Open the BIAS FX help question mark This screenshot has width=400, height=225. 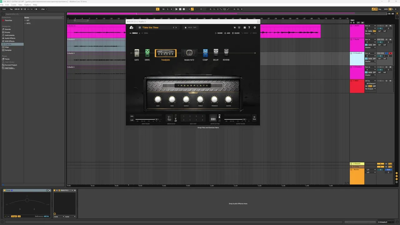[249, 27]
